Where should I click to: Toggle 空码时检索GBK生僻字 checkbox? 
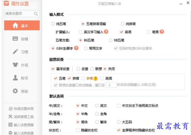point(116,48)
